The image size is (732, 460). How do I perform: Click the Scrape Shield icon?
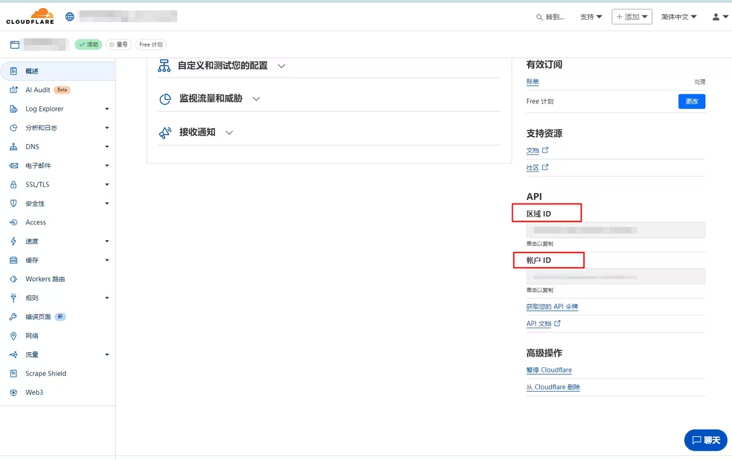point(13,373)
